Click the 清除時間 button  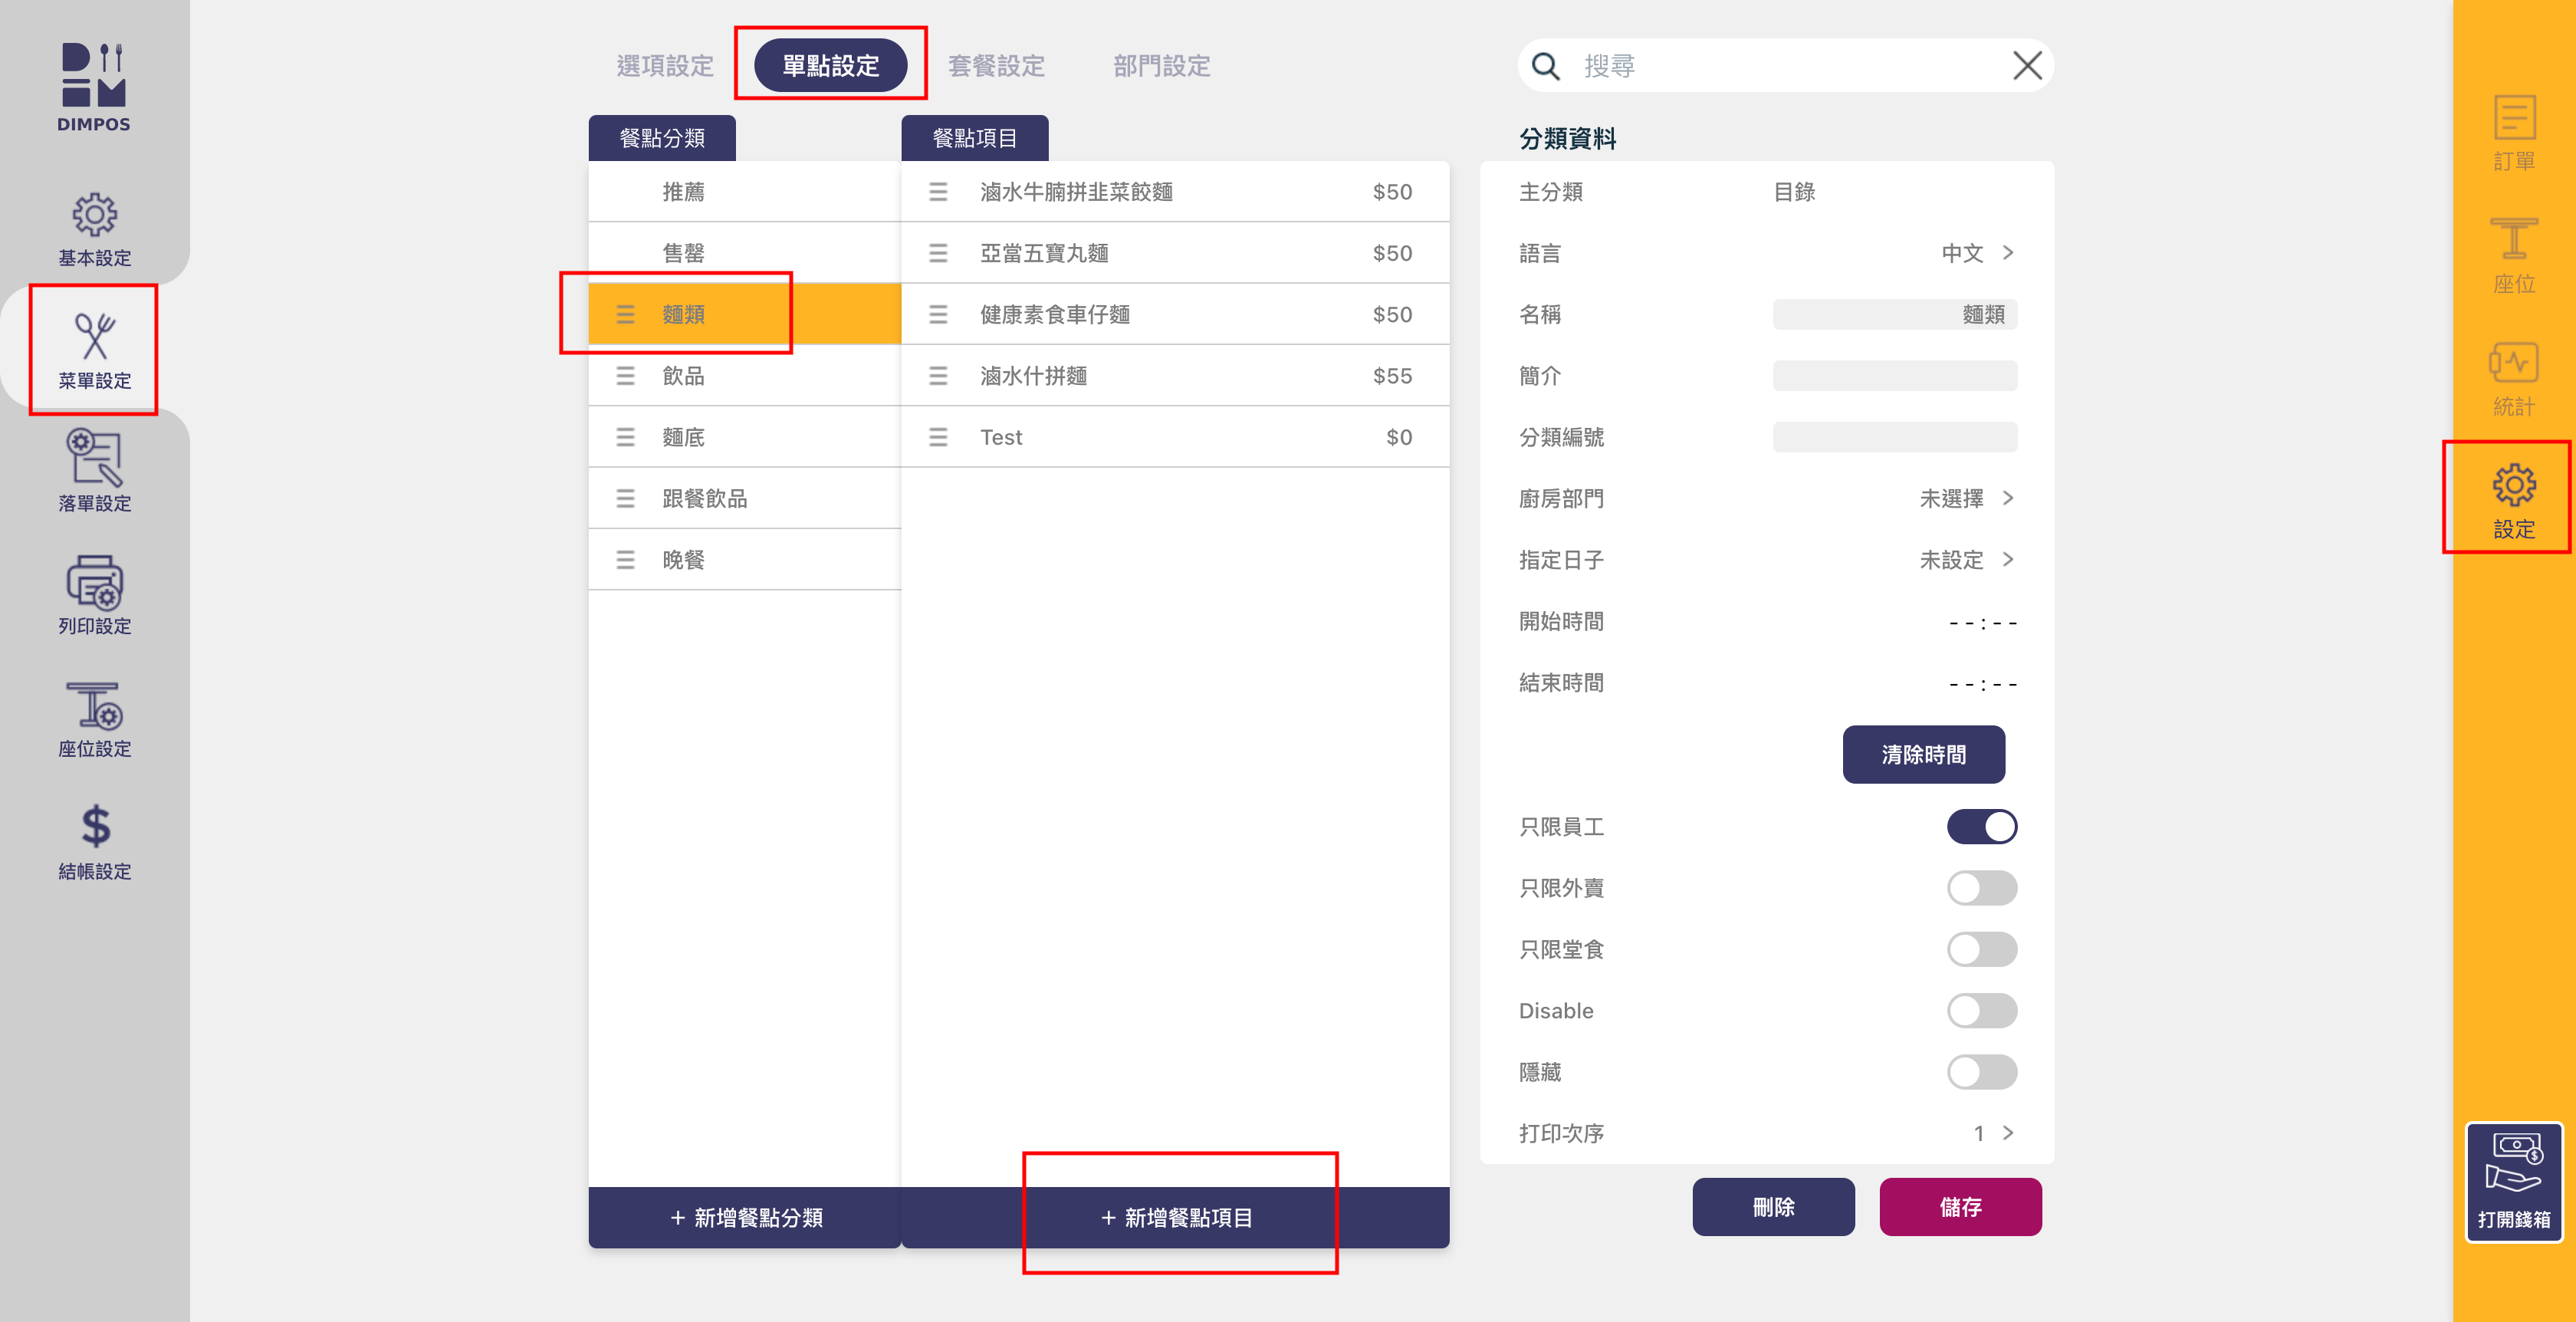pos(1923,754)
